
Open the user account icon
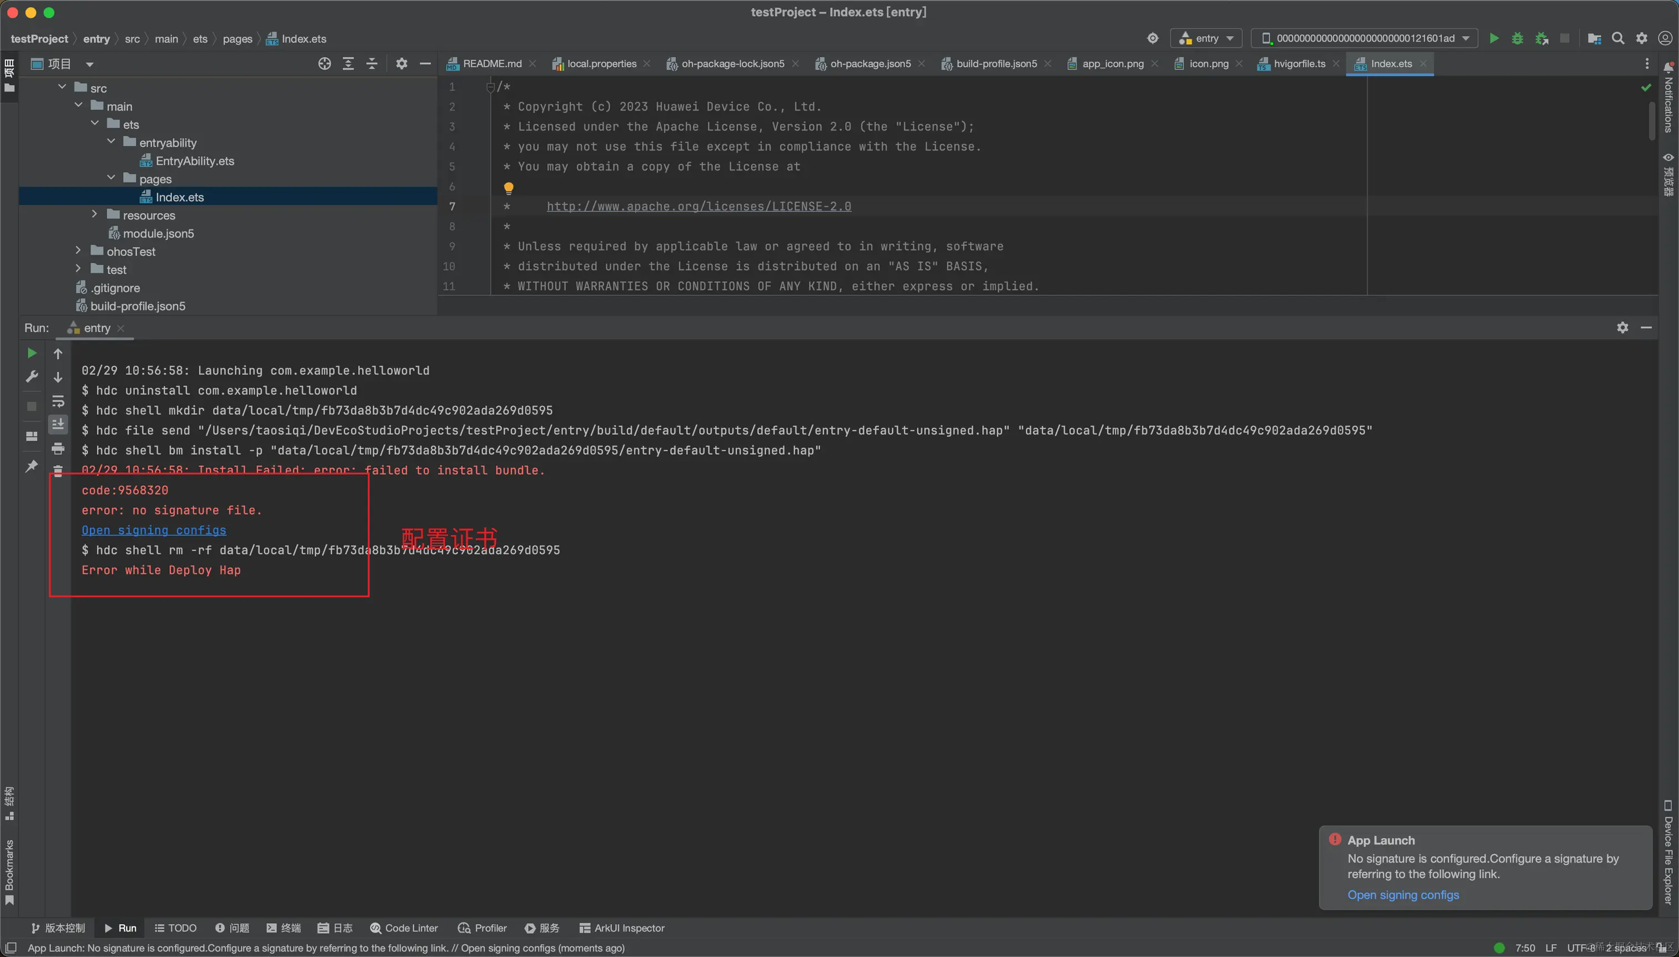point(1665,38)
